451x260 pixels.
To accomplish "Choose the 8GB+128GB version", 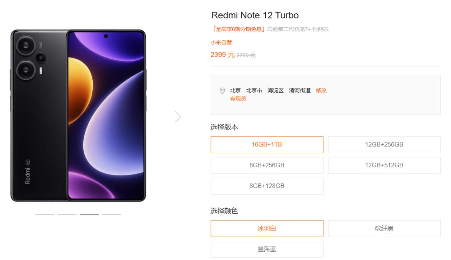I will (x=267, y=186).
